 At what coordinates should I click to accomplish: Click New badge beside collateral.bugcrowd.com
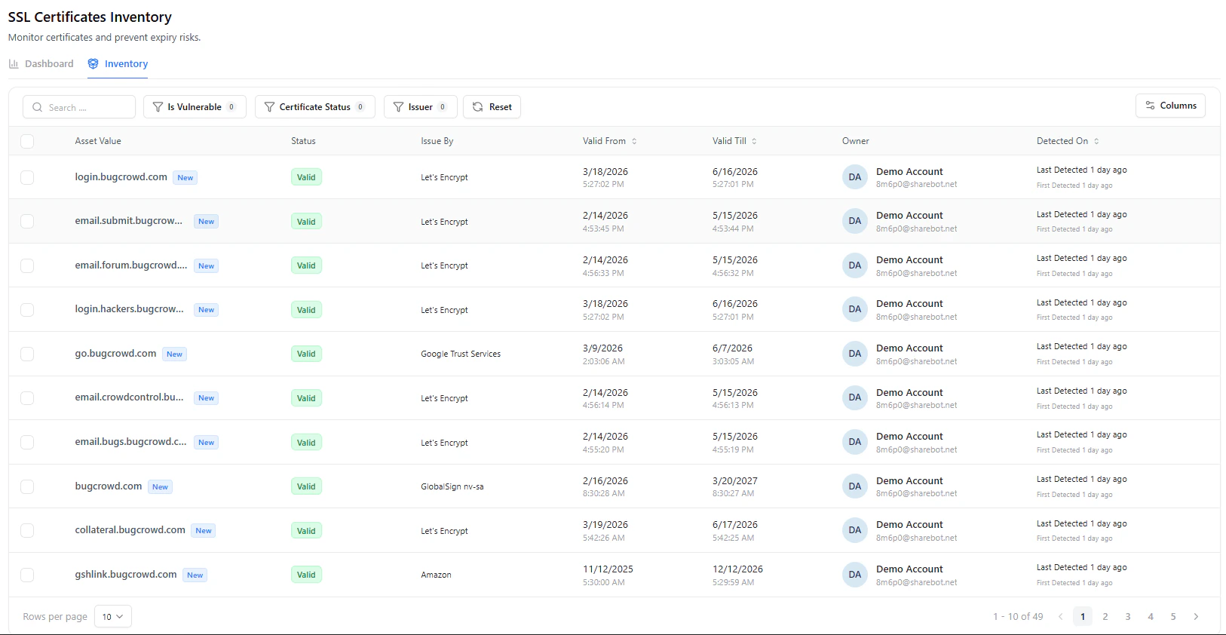coord(204,531)
